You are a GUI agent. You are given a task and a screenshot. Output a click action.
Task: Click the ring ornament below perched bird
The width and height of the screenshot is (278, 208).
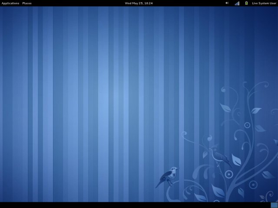tap(228, 174)
